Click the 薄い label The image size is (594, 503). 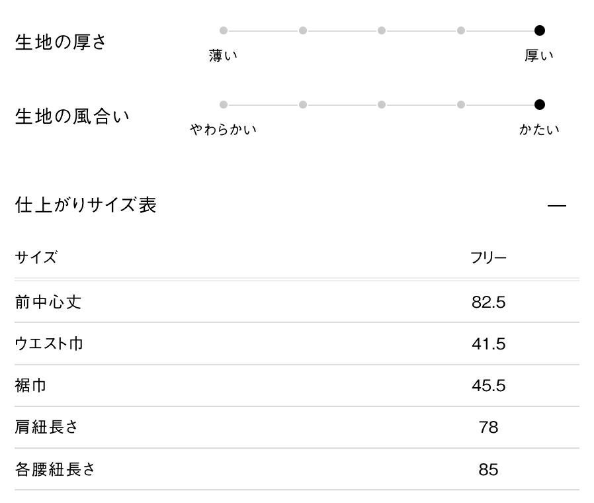tap(223, 56)
